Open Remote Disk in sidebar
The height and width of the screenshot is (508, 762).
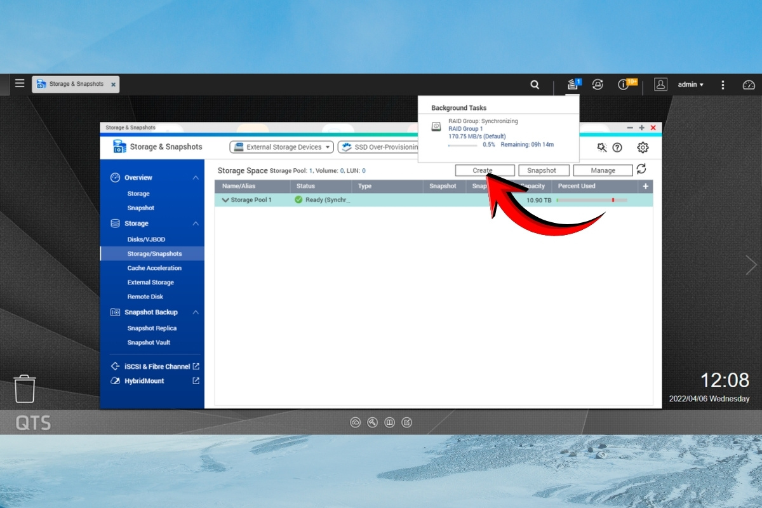click(x=145, y=297)
